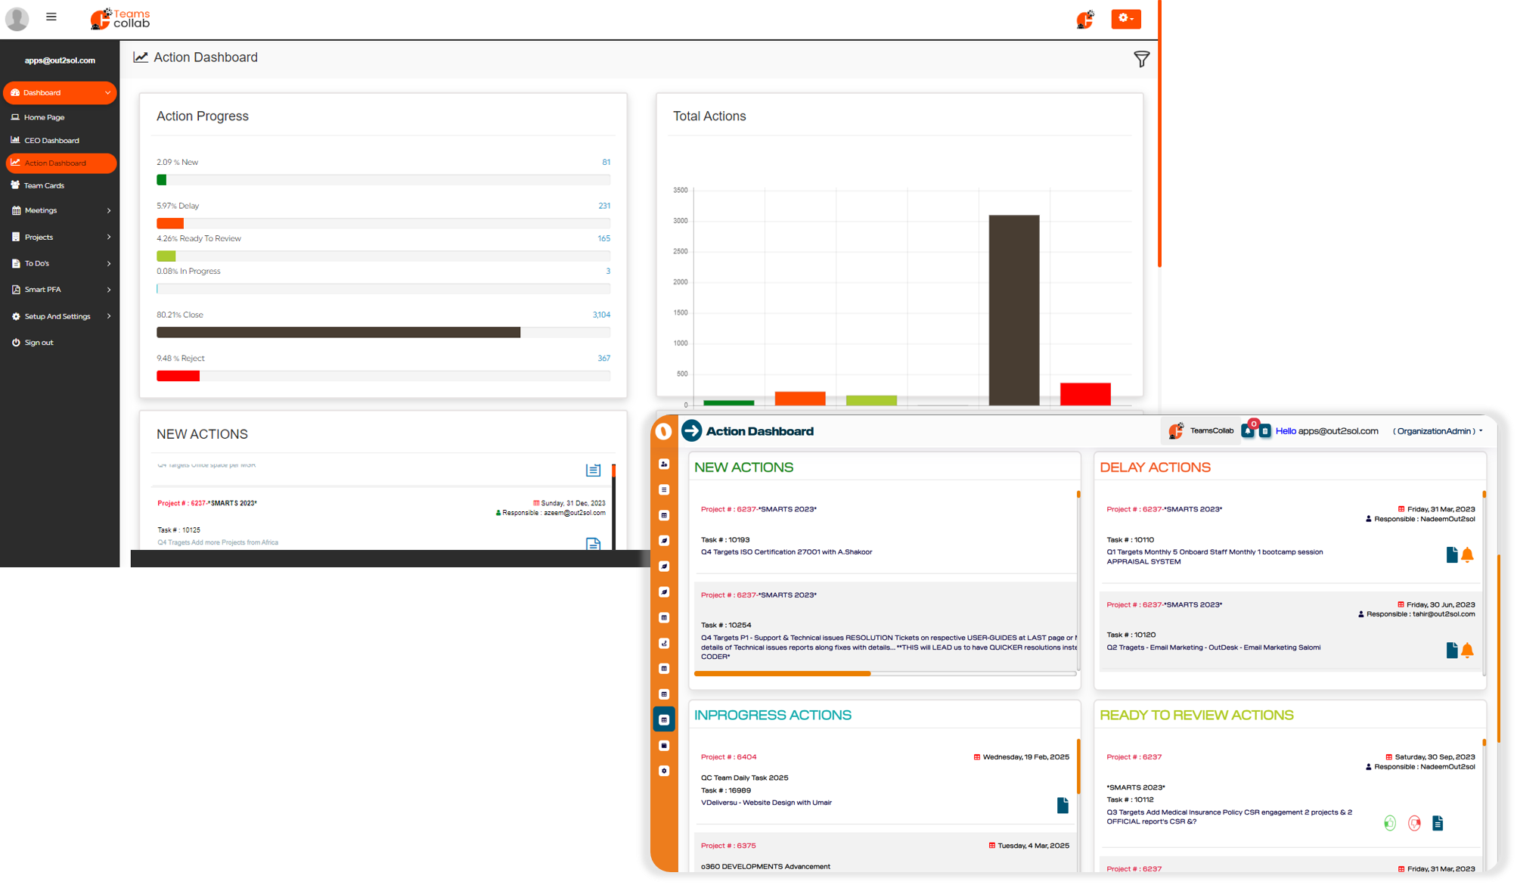Select Team Cards menu item
Screen dimensions: 1517x885
(x=44, y=186)
